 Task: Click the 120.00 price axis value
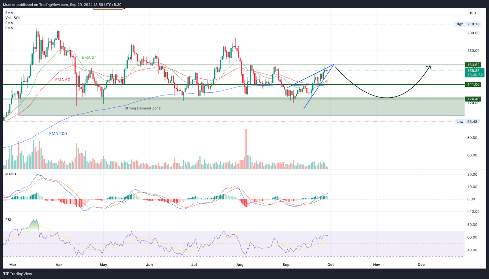[x=473, y=103]
